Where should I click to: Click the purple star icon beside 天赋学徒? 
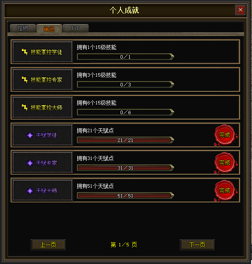[30, 135]
